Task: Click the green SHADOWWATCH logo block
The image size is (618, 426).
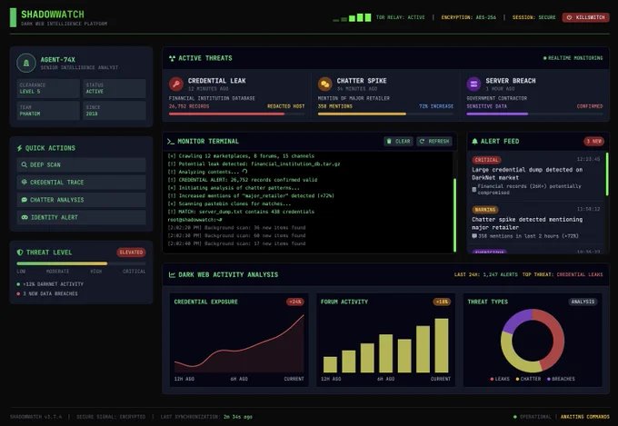Action: click(x=13, y=18)
